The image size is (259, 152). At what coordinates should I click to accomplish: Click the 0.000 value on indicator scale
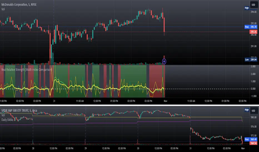(x=253, y=89)
